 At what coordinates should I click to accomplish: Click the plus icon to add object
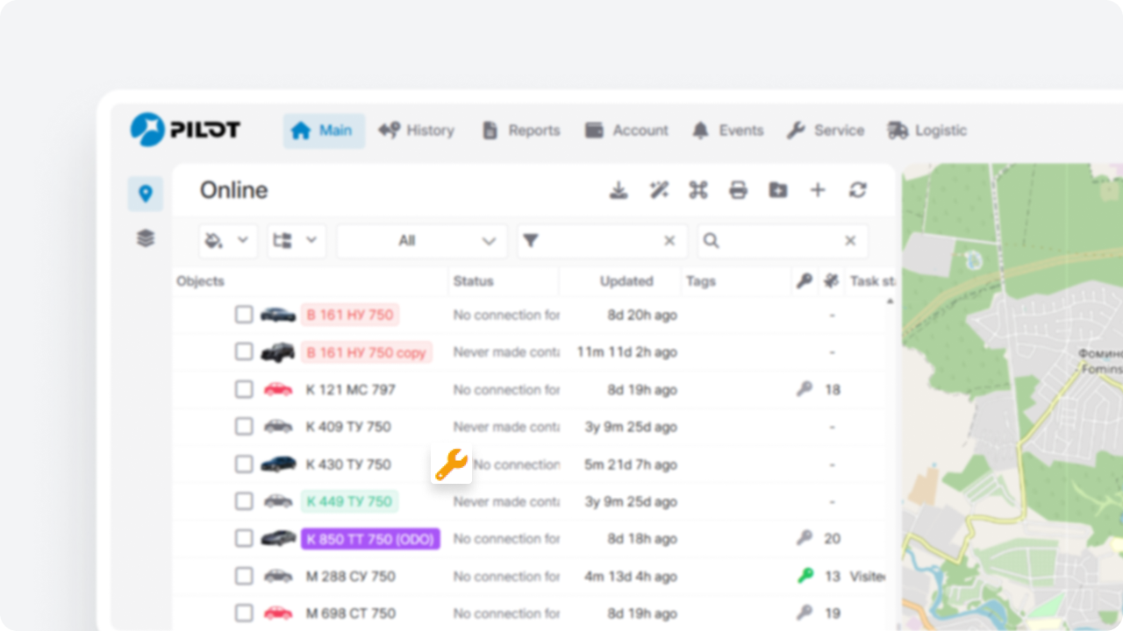pos(818,190)
